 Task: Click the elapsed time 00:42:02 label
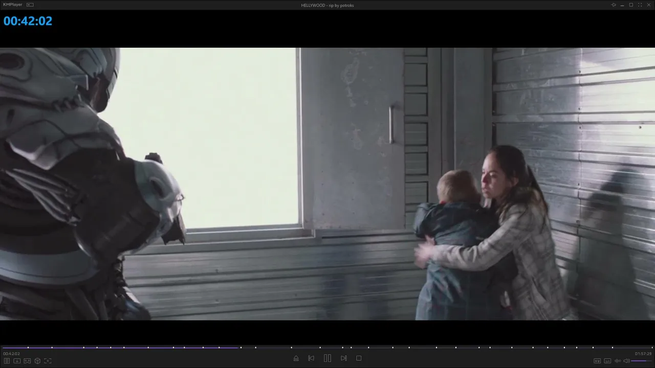click(x=11, y=354)
